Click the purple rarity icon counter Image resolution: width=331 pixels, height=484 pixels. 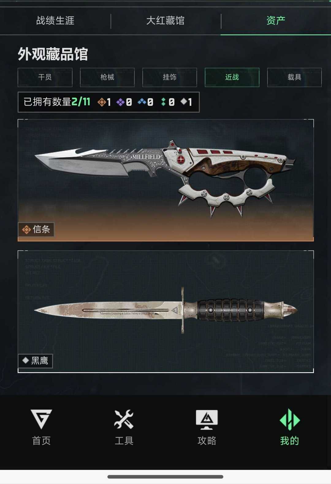[x=124, y=102]
